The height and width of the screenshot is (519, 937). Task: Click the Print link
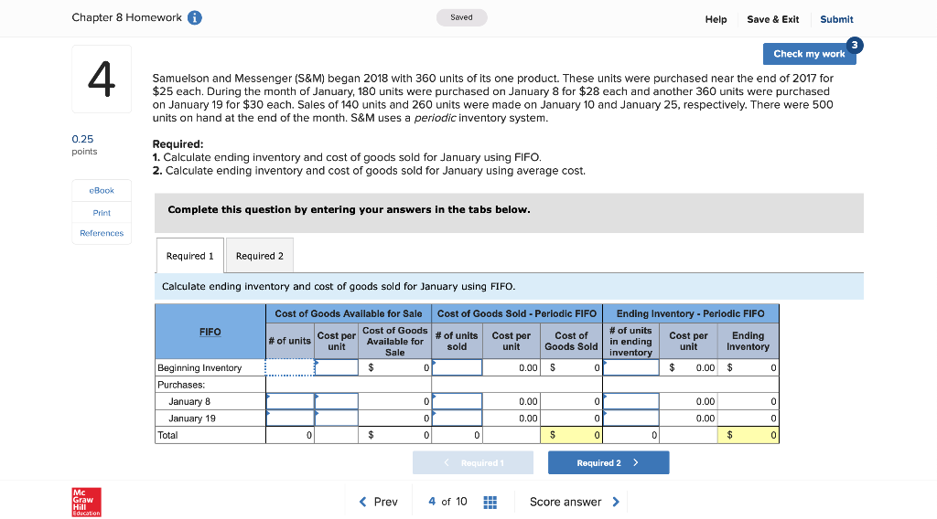point(102,212)
